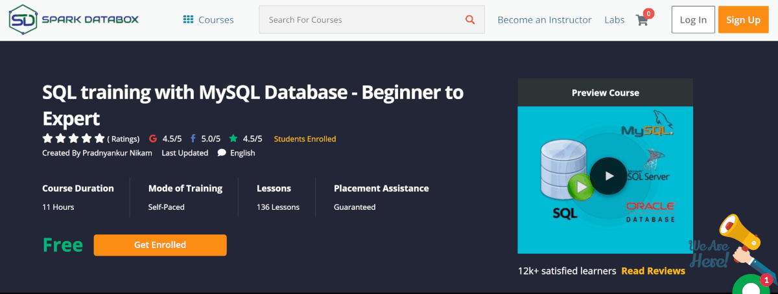Click the Last Updated text
Screen dimensions: 778x294
point(185,153)
